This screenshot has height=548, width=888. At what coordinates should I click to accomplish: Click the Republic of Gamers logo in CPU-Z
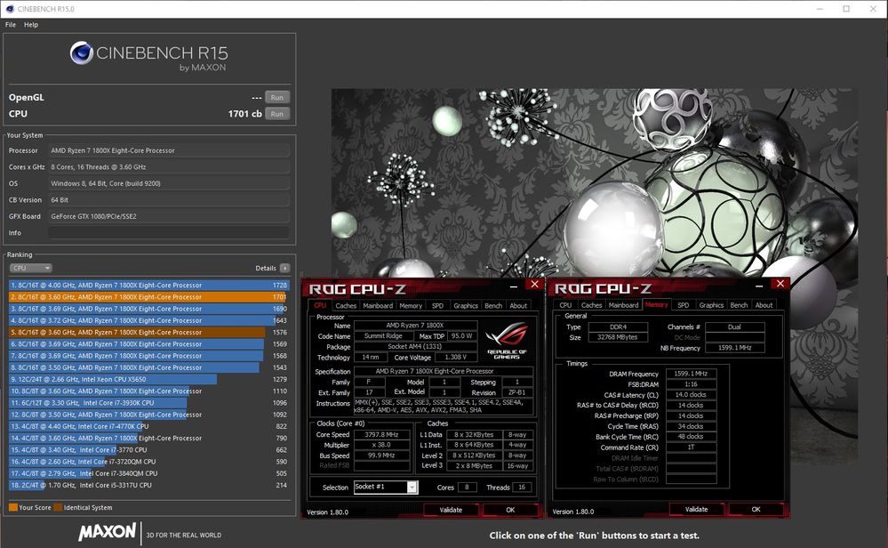pos(507,340)
